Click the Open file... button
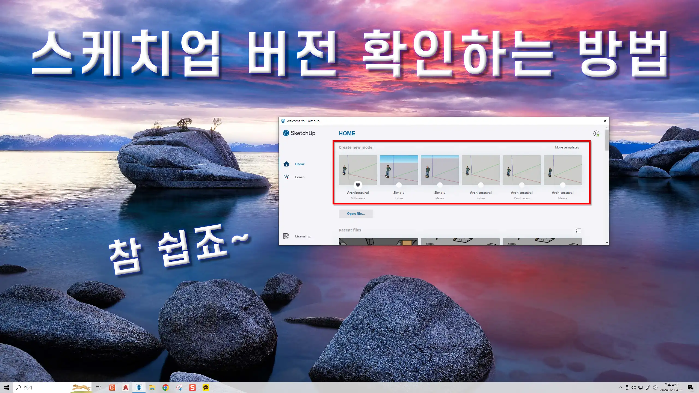The image size is (699, 393). [356, 214]
